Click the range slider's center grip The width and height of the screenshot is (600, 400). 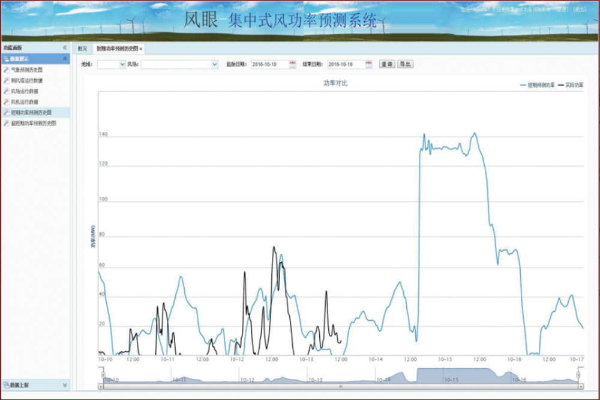coord(341,387)
